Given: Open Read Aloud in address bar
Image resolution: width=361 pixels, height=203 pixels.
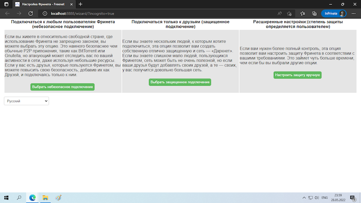Looking at the screenshot, I should click(280, 14).
